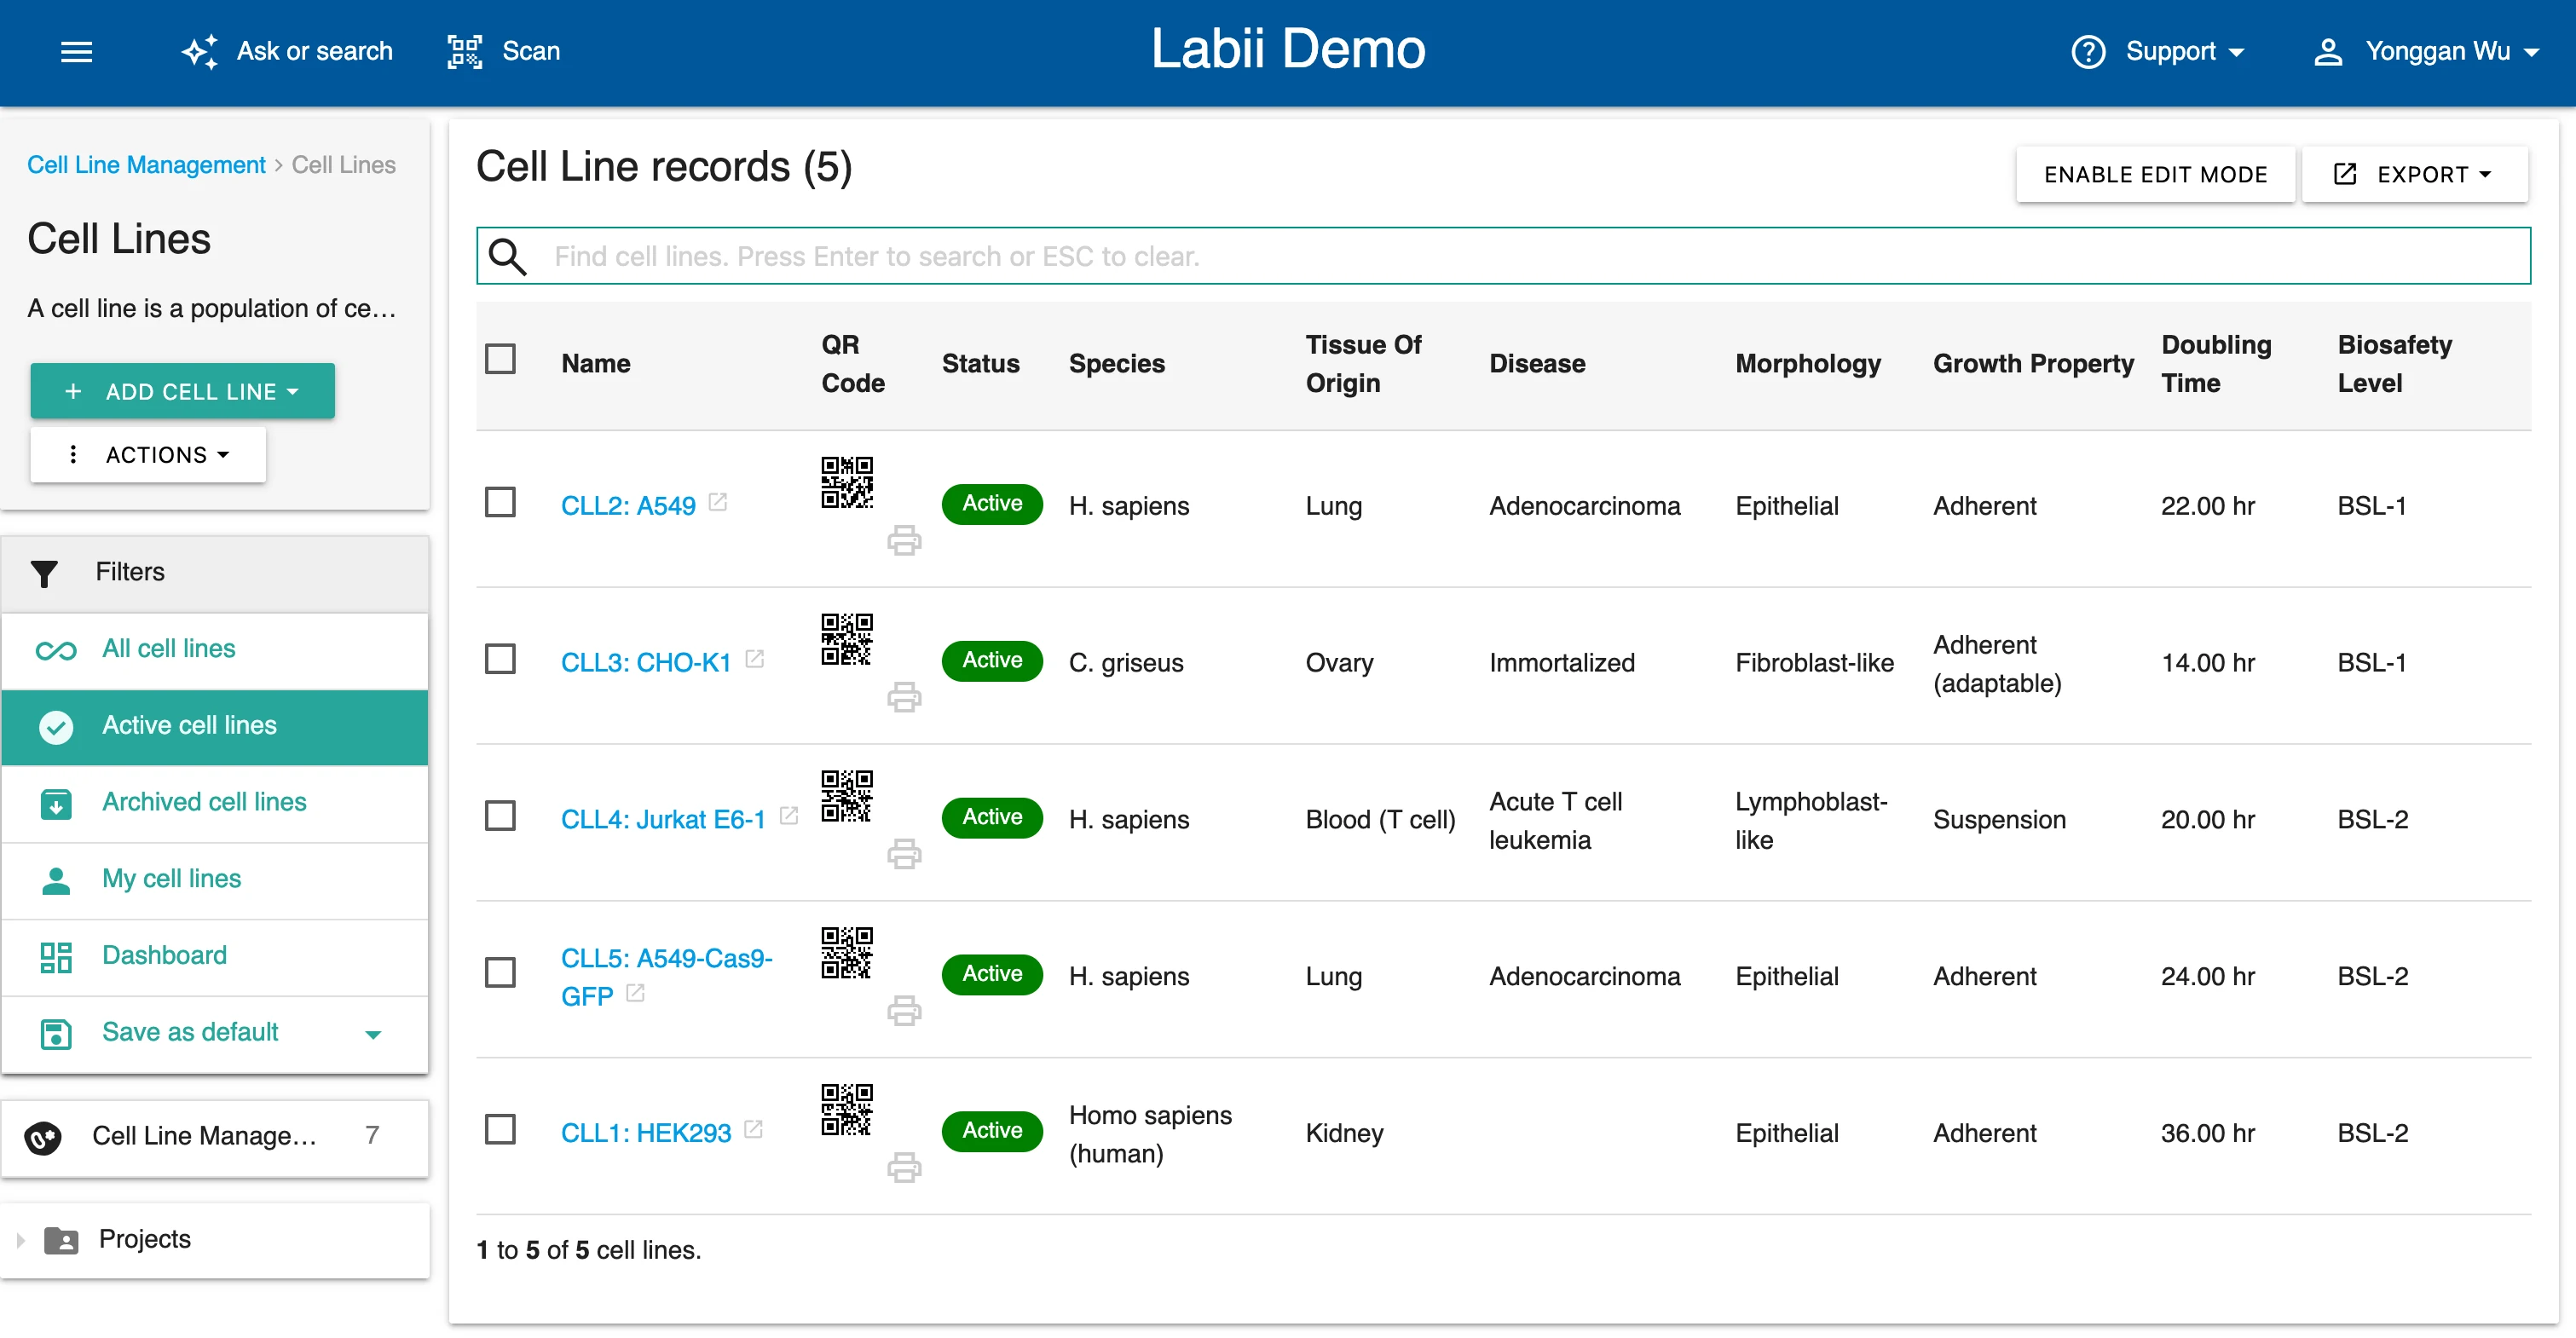Check the box for CLL5: A549-Cas9-GFP

click(x=500, y=973)
